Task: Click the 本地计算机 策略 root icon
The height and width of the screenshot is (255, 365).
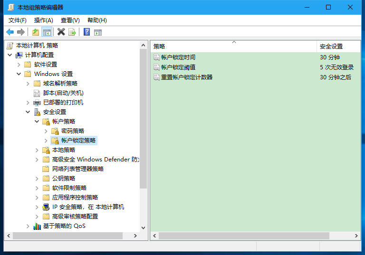Action: [10, 46]
